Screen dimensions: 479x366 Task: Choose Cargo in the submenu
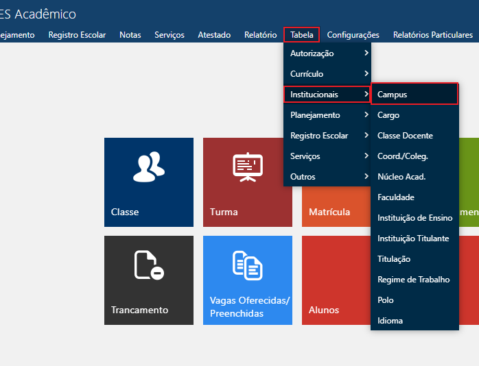[x=388, y=115]
